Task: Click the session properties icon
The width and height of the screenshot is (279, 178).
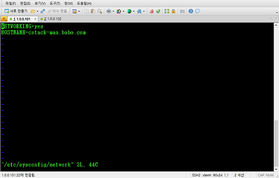Action: (x=74, y=11)
